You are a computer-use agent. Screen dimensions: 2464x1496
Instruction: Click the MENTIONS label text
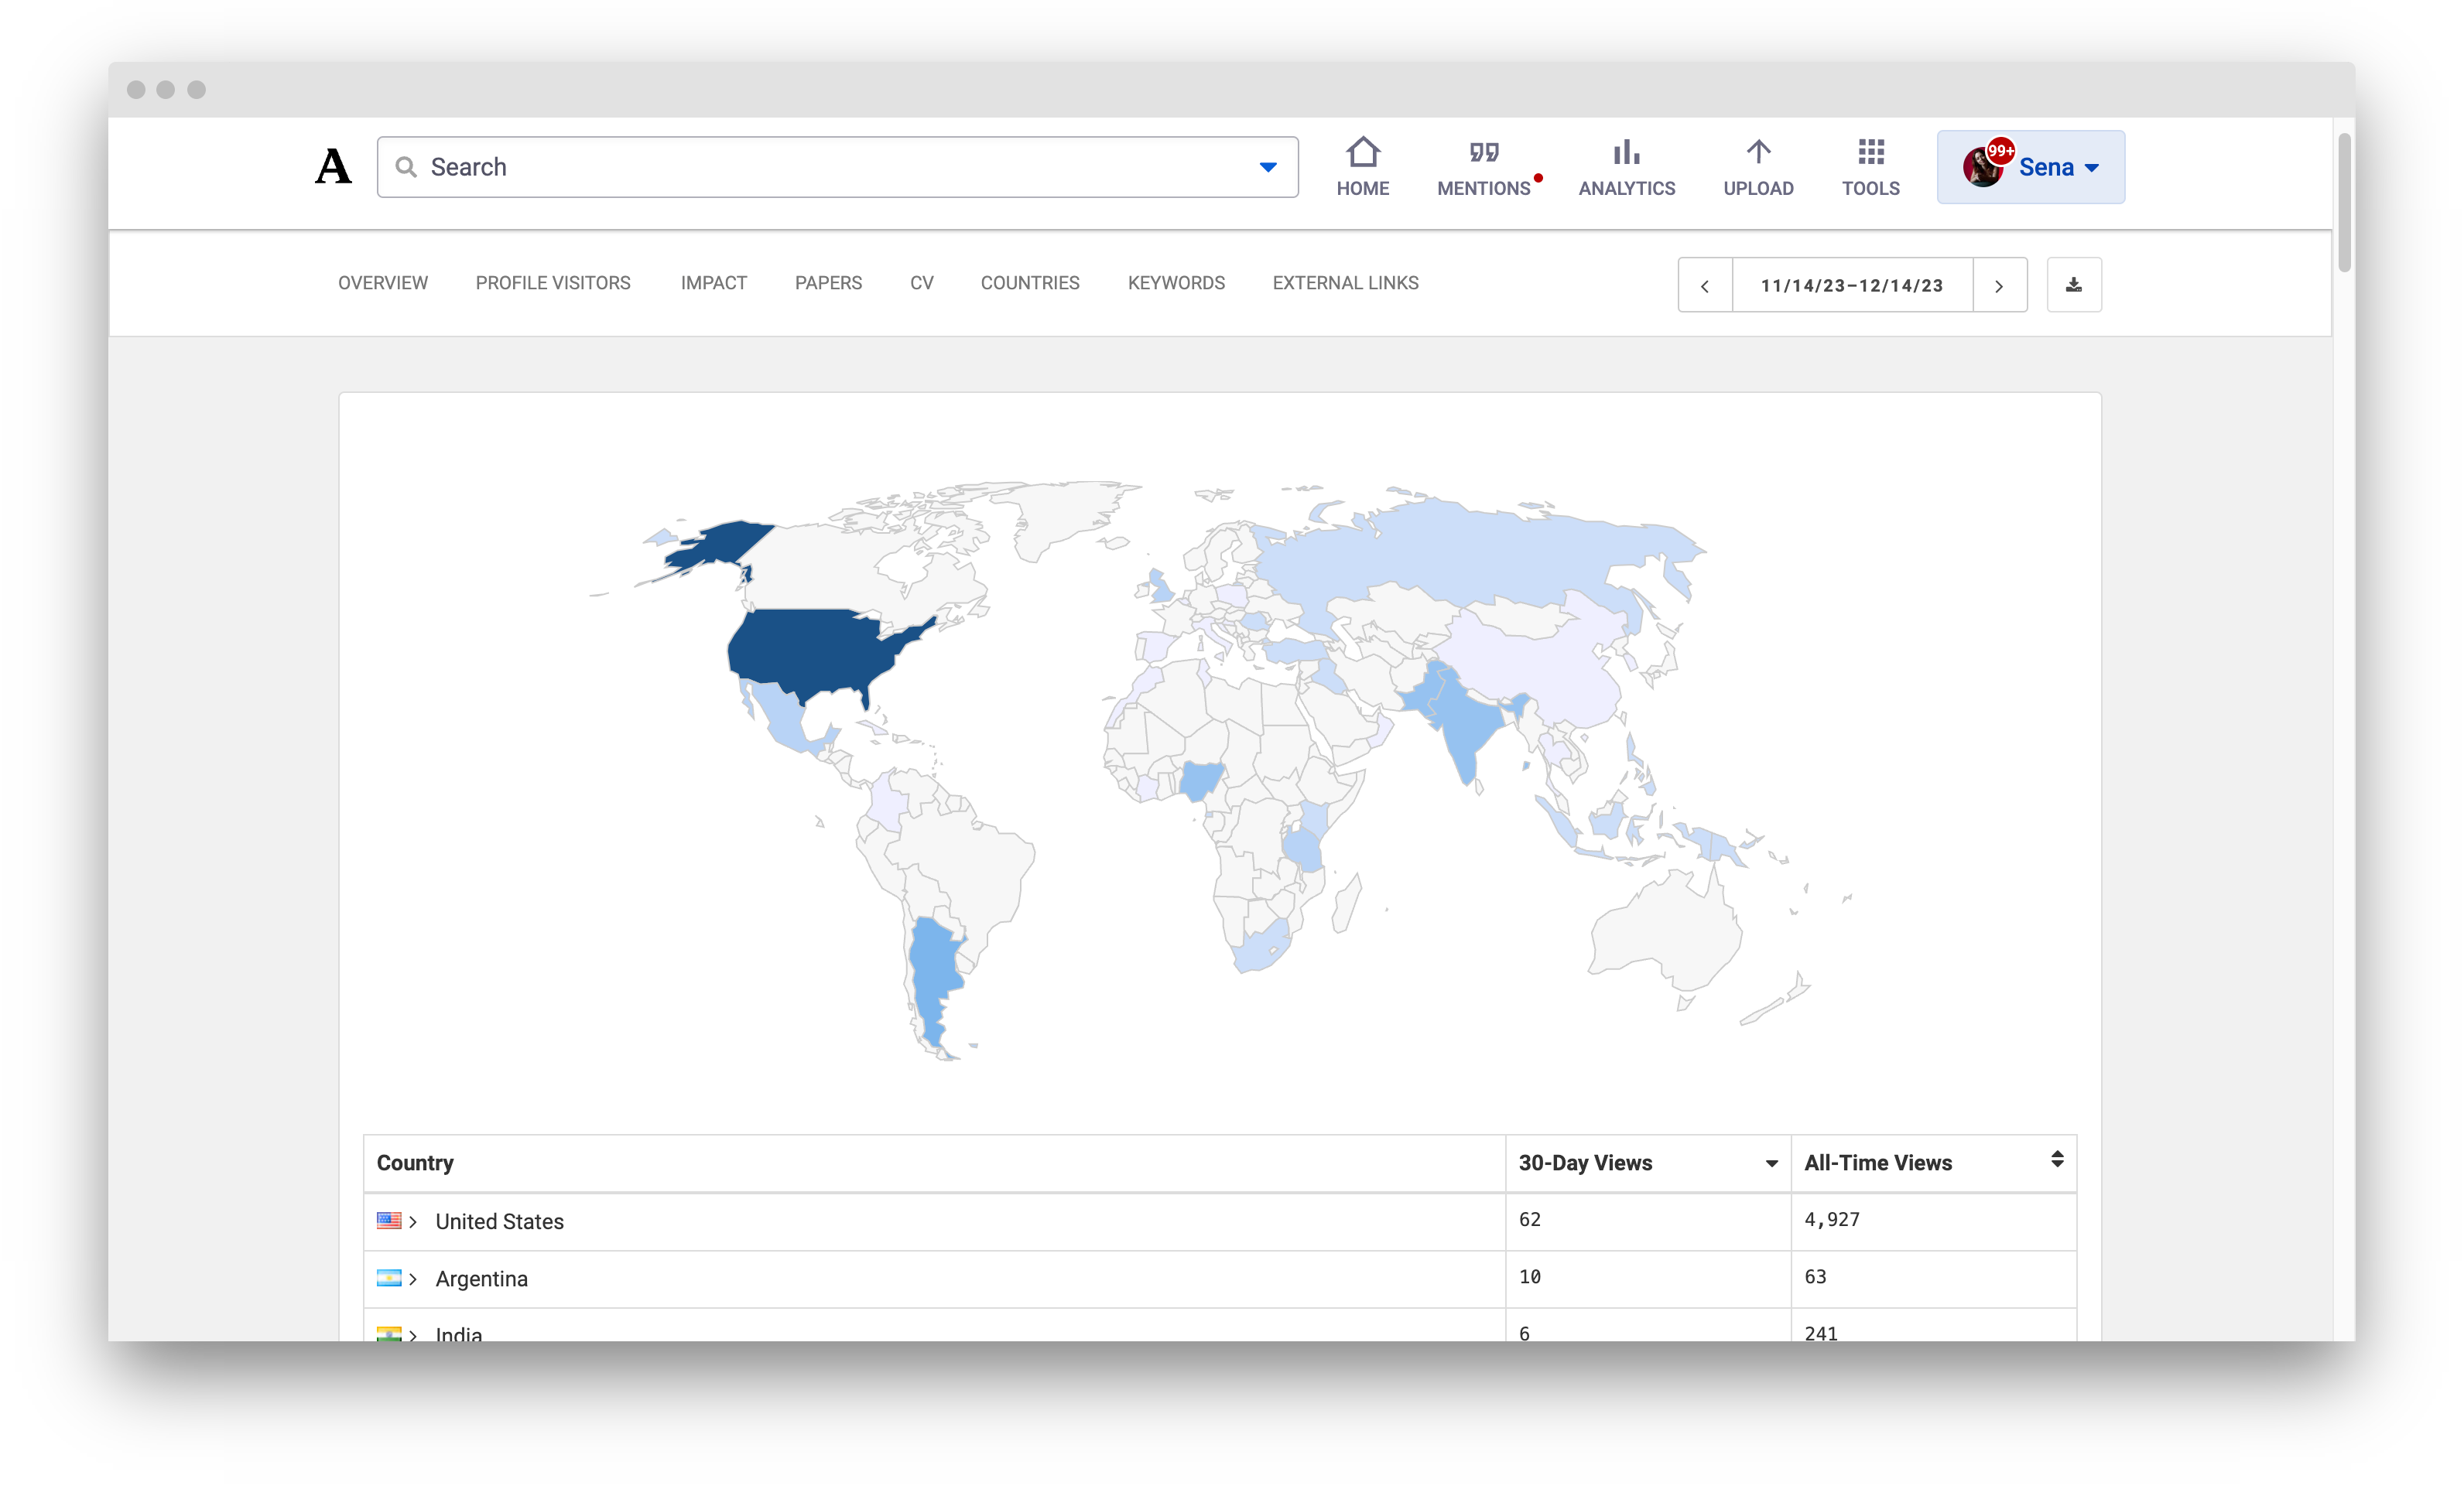point(1483,188)
